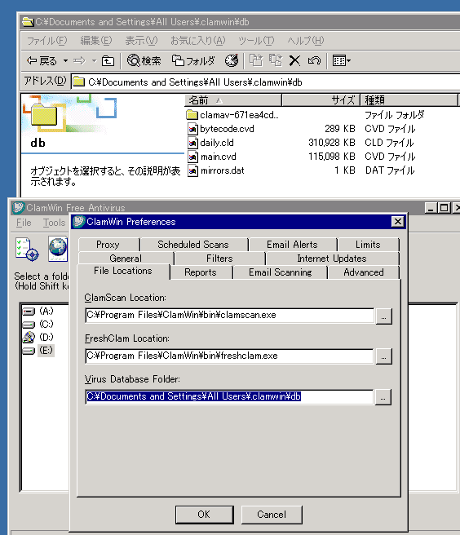Browse for FreshClam Location path
460x535 pixels.
(x=383, y=356)
